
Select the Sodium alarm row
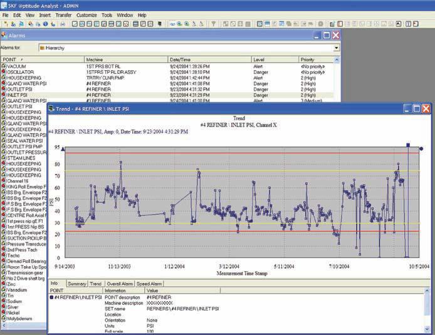(24, 301)
